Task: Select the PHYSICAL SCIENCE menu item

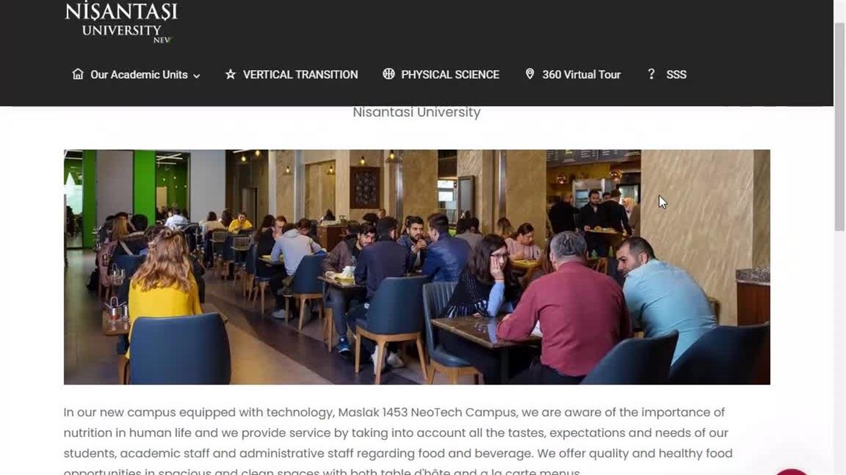Action: pyautogui.click(x=450, y=75)
